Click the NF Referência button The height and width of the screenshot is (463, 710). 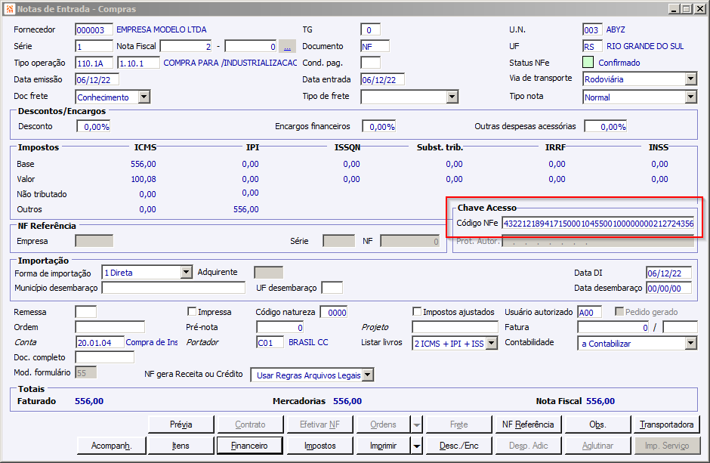pyautogui.click(x=528, y=424)
